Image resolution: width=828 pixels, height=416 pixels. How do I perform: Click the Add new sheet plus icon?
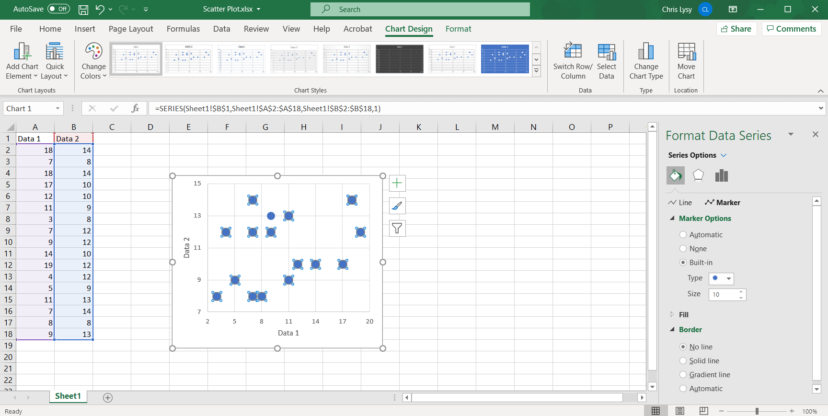(108, 398)
